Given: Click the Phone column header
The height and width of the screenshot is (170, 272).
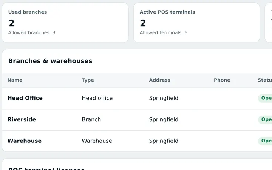Looking at the screenshot, I should point(222,80).
